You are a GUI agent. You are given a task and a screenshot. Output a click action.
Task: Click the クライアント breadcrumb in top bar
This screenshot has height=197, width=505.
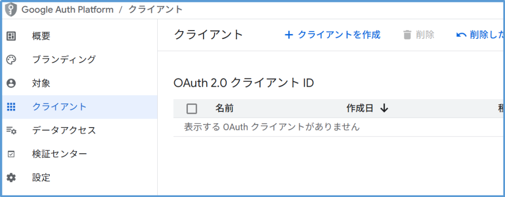(155, 9)
